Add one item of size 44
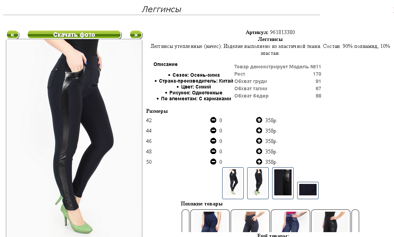 point(259,130)
